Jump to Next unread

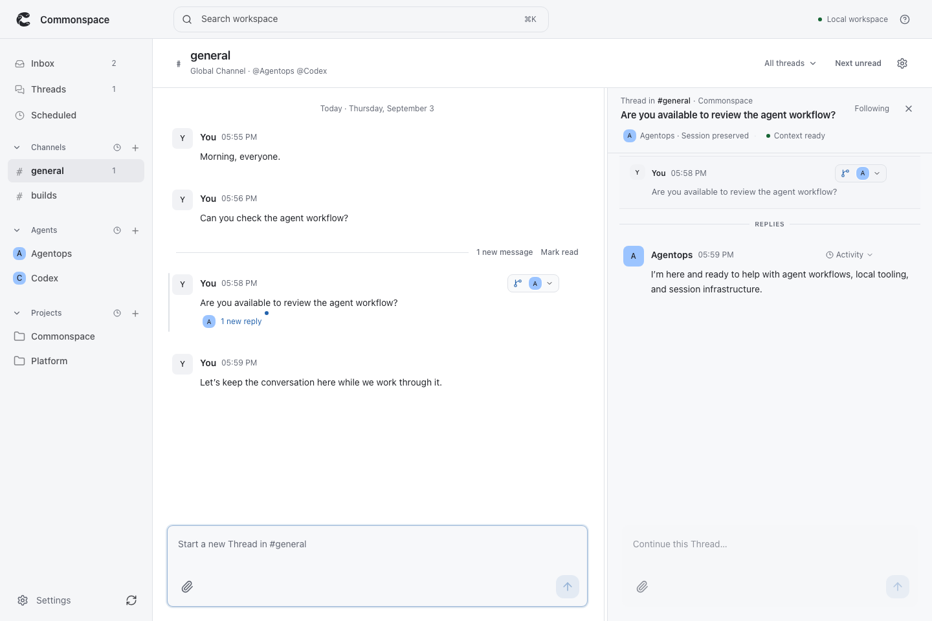pyautogui.click(x=858, y=63)
